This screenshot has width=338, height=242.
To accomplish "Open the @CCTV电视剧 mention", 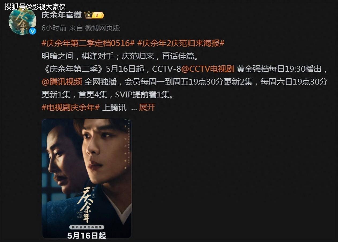I will pyautogui.click(x=208, y=69).
